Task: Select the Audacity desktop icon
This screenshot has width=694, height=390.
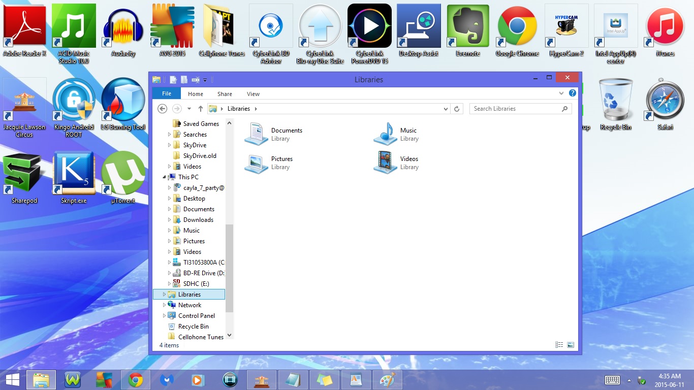Action: pyautogui.click(x=123, y=29)
